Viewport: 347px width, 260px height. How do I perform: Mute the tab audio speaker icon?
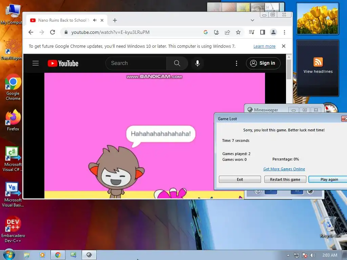(x=95, y=20)
